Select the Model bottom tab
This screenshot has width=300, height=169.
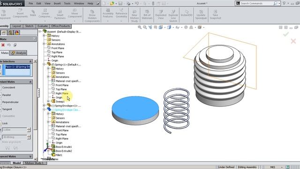(17, 163)
